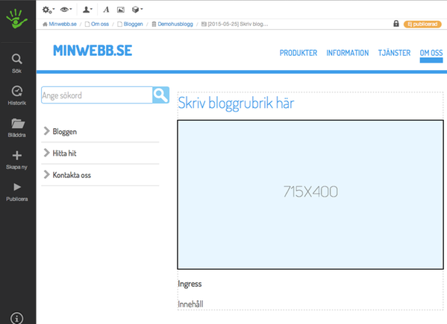Expand the Hitta hit chevron
The height and width of the screenshot is (324, 447).
46,153
